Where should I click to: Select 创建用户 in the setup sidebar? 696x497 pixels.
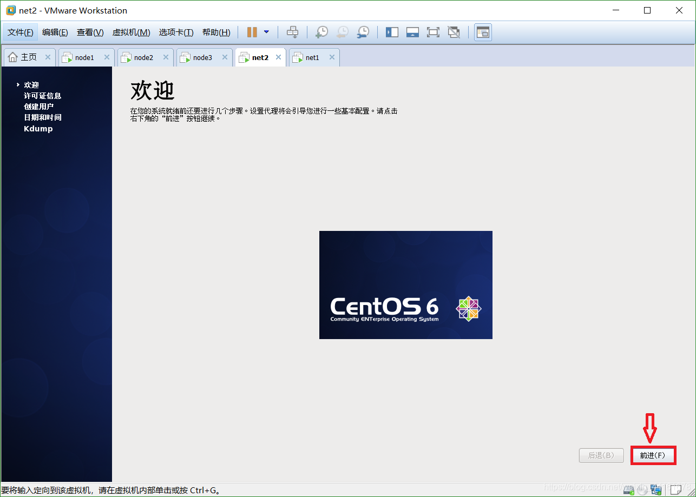(39, 107)
